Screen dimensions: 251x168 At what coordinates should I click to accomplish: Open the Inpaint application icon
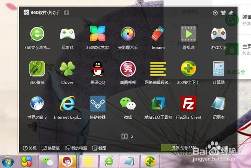tap(158, 34)
